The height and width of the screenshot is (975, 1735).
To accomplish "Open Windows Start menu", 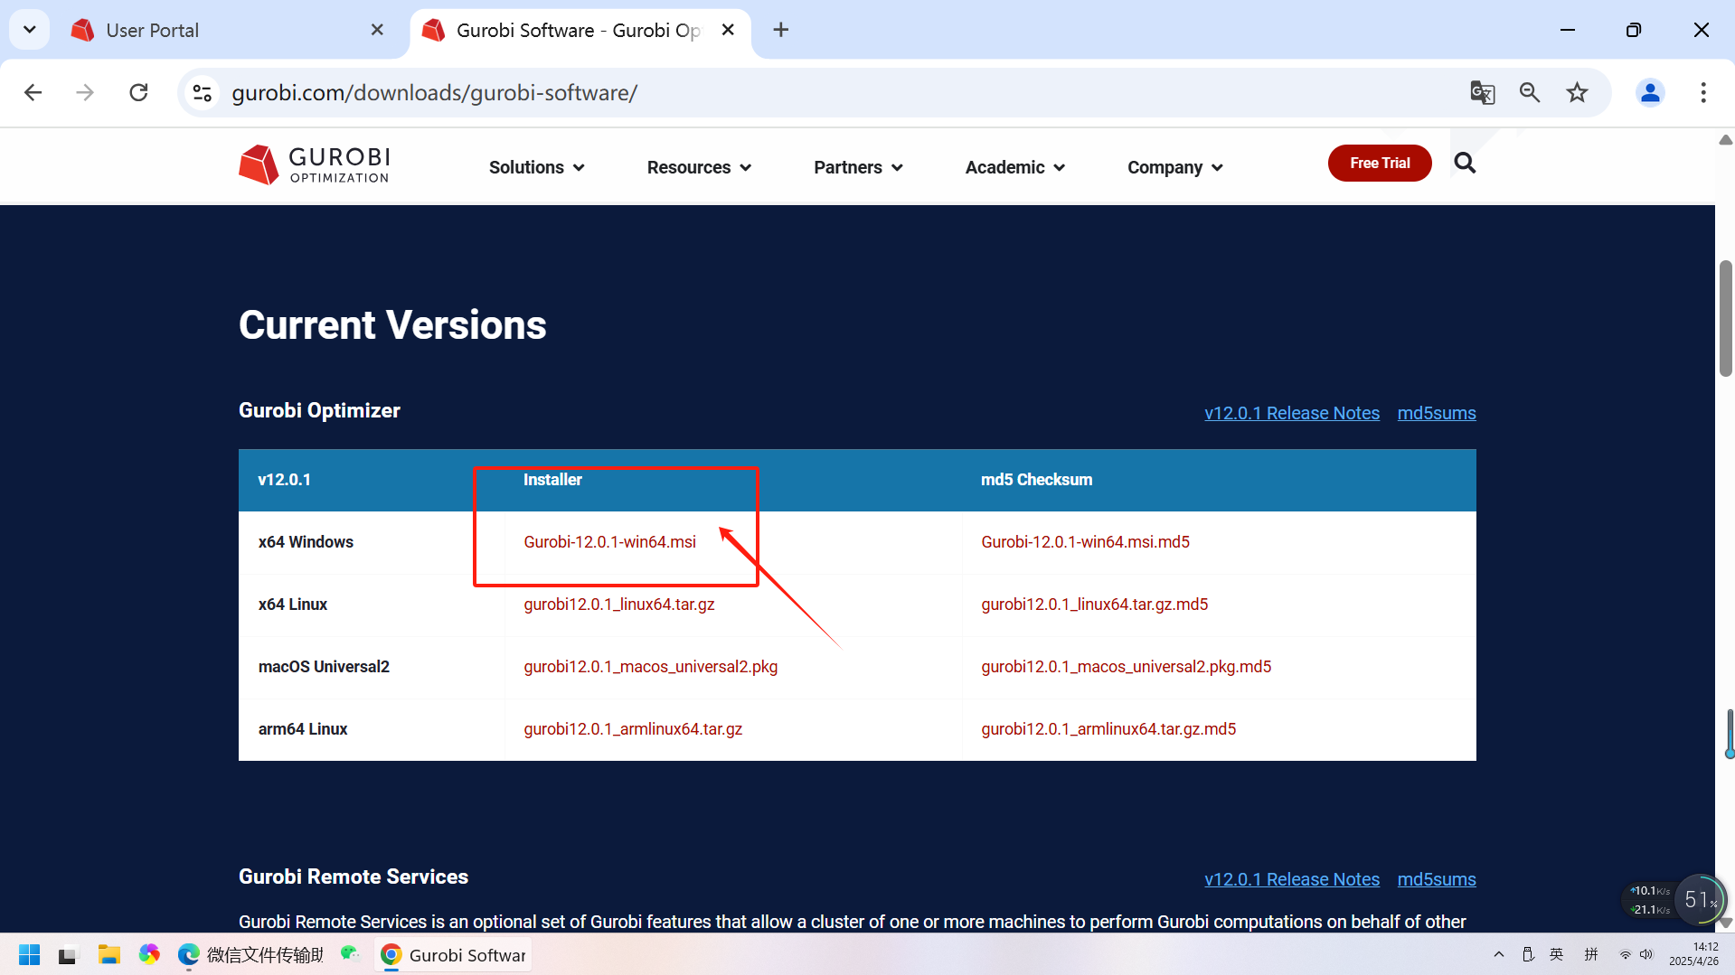I will point(29,955).
